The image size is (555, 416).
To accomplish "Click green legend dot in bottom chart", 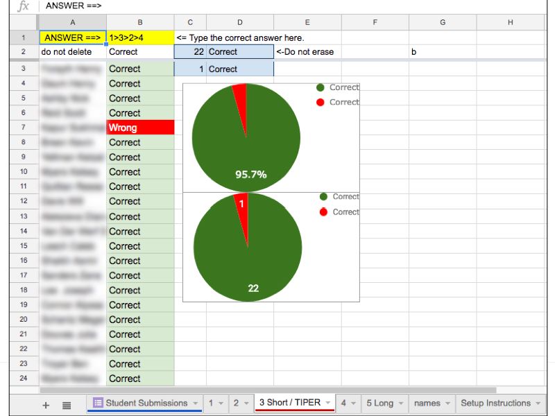I will [323, 197].
